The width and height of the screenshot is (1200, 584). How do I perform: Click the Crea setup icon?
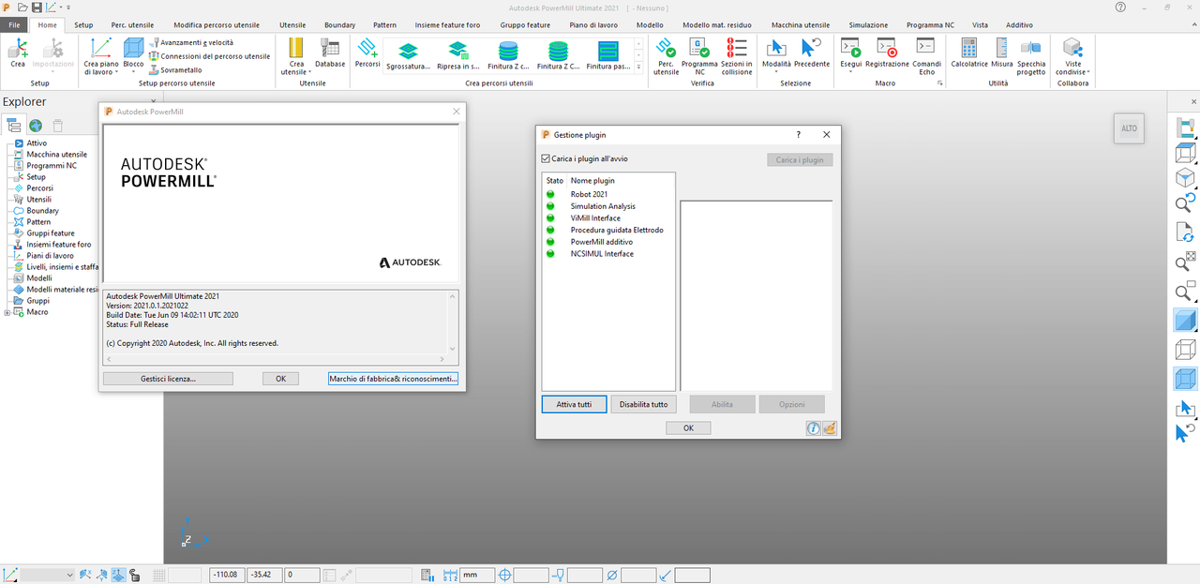17,53
